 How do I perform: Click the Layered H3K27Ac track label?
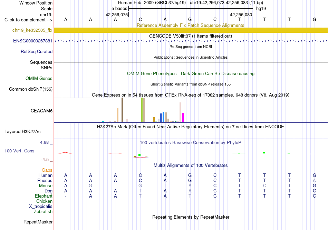[x=22, y=132]
